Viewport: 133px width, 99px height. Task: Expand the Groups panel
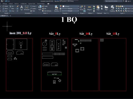[x=83, y=13]
